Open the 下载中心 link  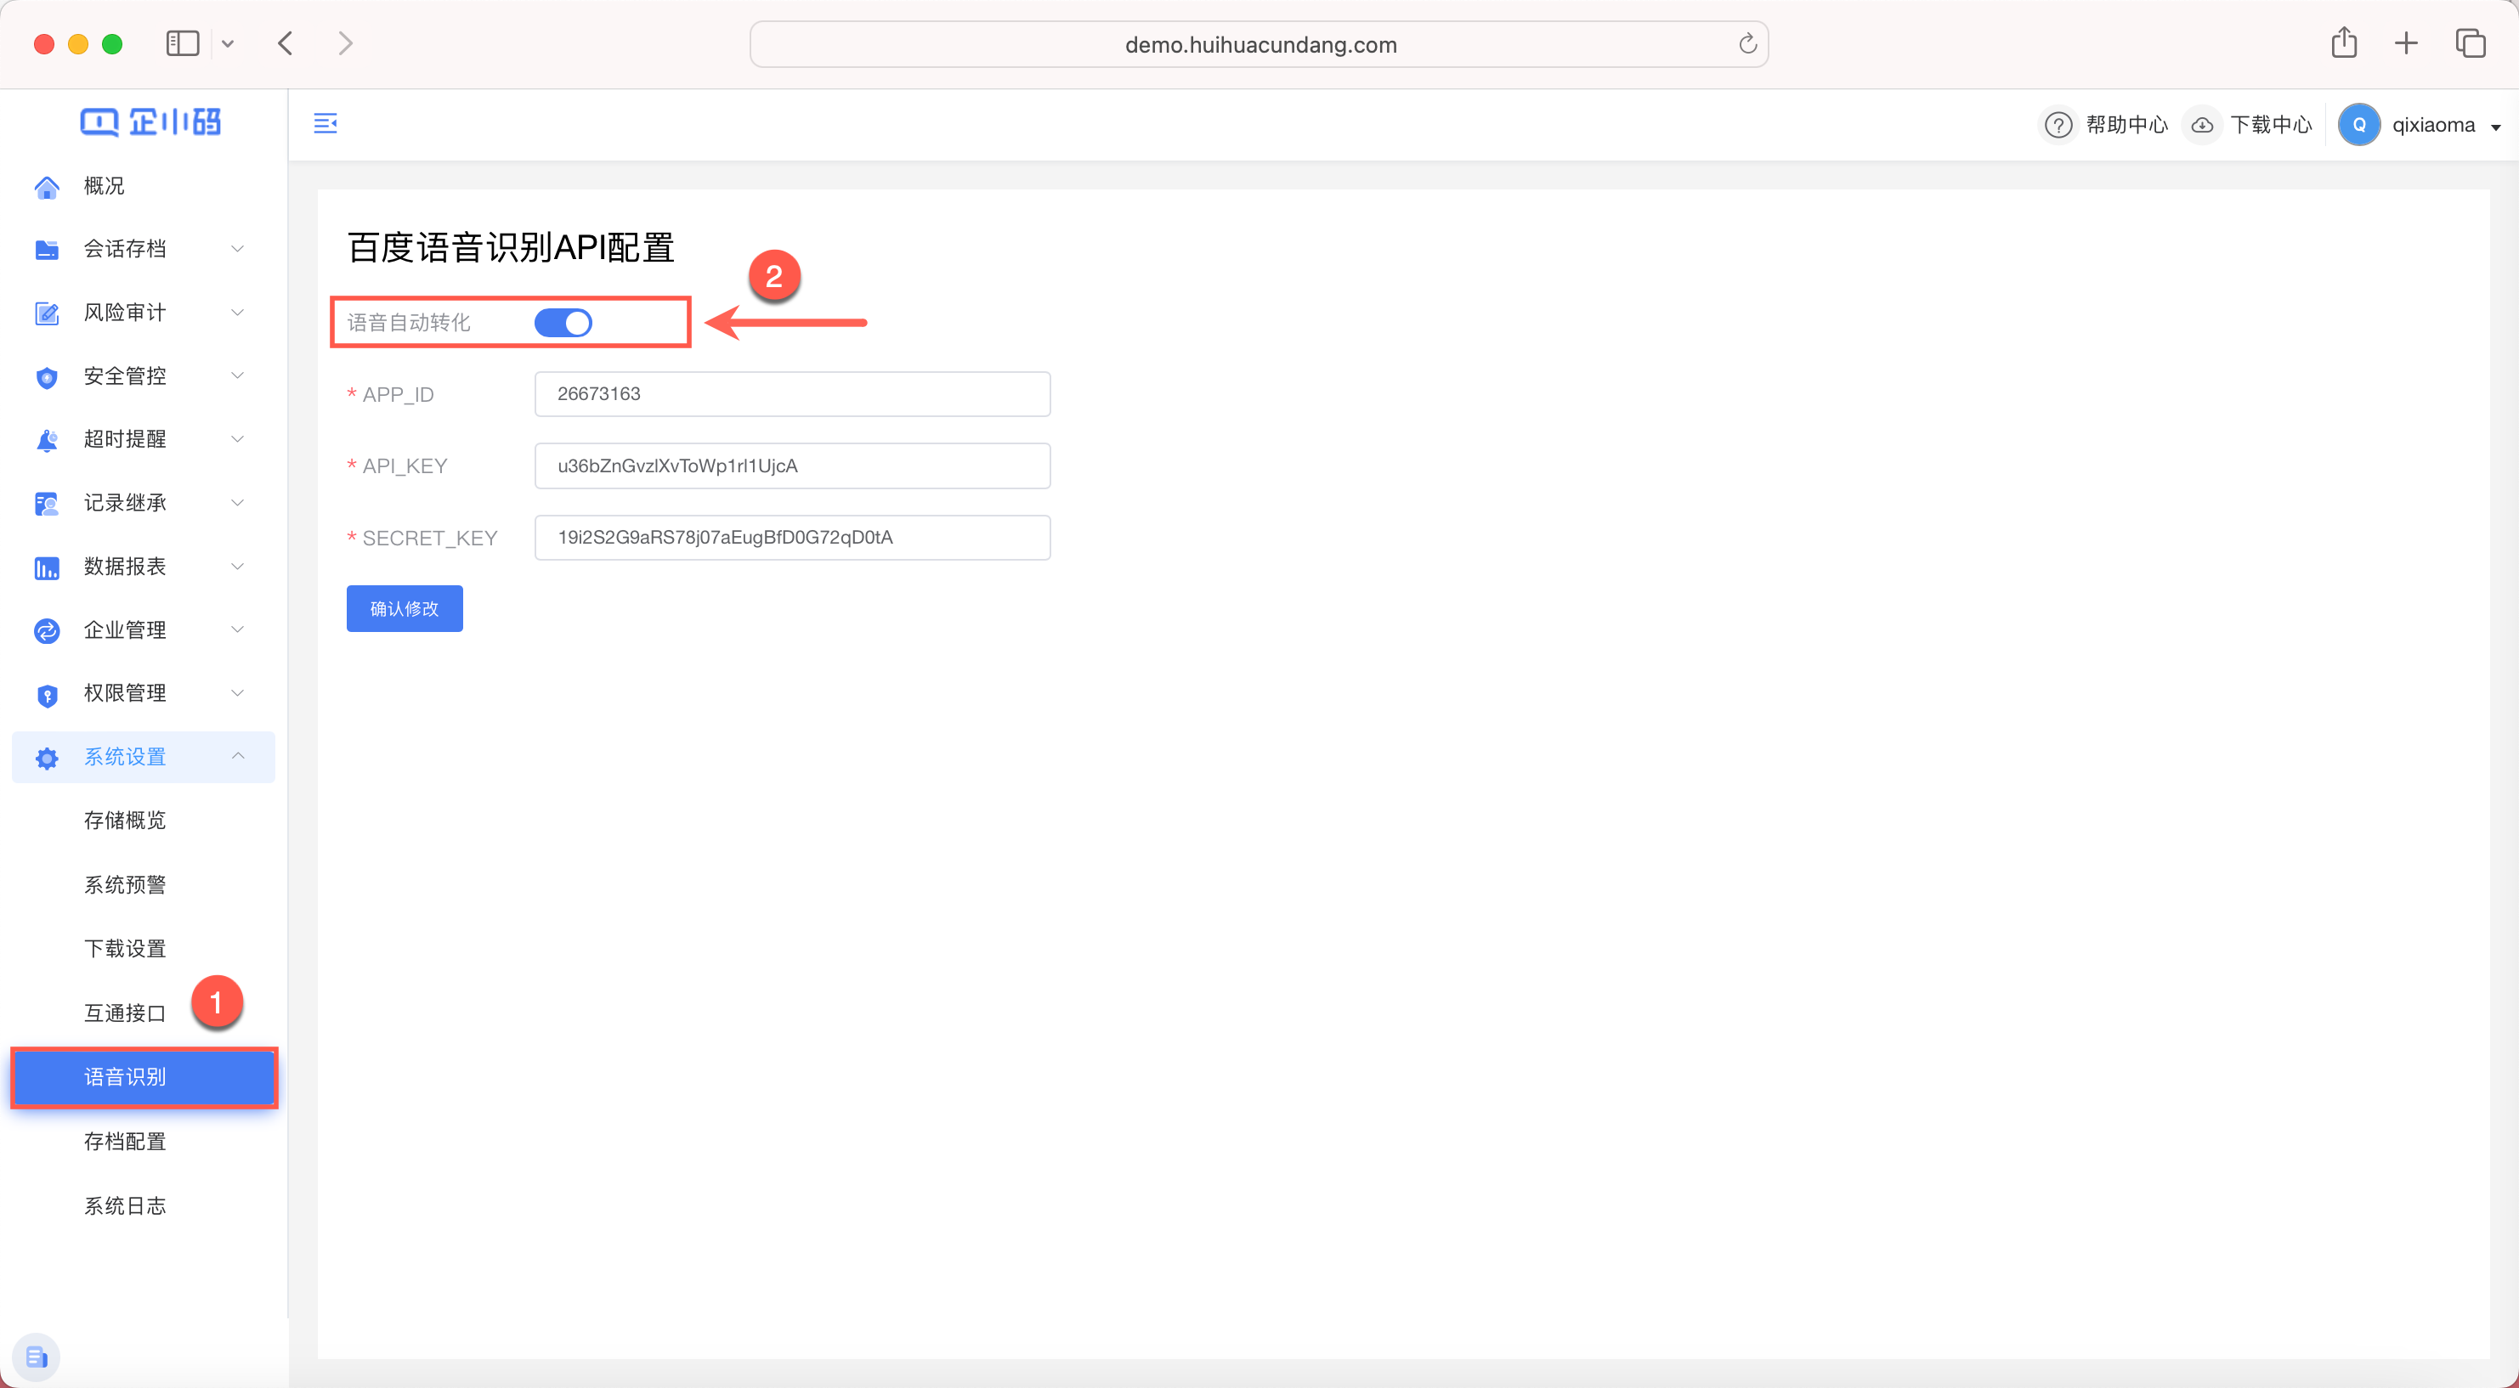2271,125
